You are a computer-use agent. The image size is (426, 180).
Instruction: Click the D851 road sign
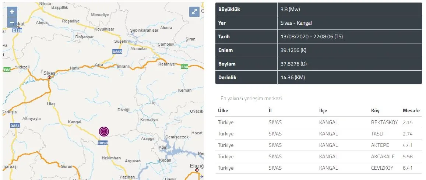(15, 126)
